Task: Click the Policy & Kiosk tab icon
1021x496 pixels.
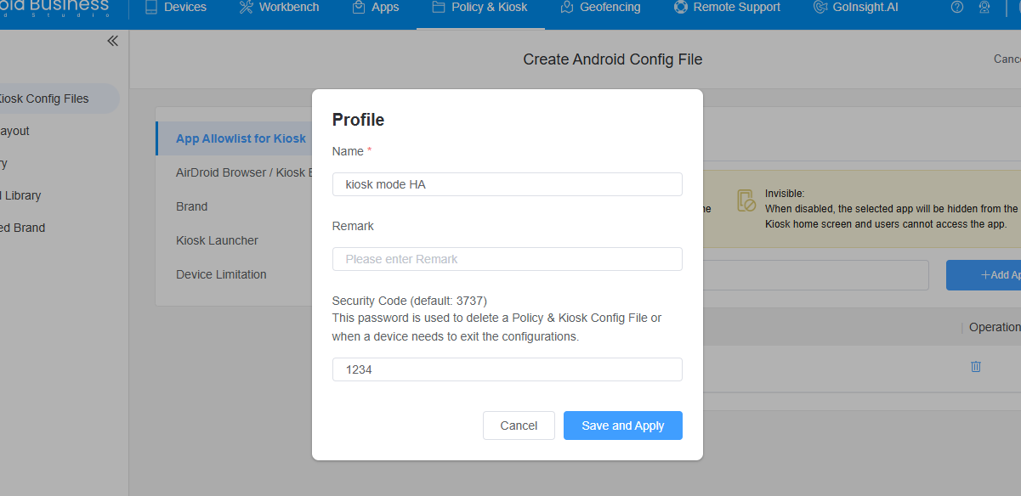Action: tap(440, 7)
